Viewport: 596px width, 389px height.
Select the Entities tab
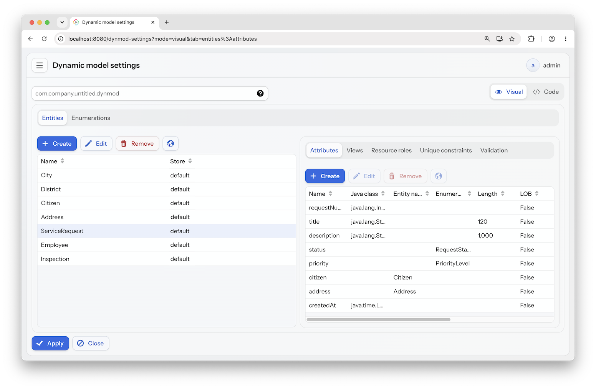[53, 118]
